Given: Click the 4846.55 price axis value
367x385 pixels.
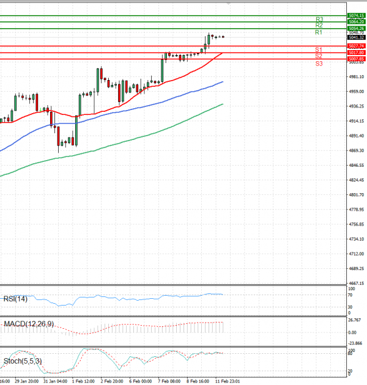Looking at the screenshot, I should [357, 165].
